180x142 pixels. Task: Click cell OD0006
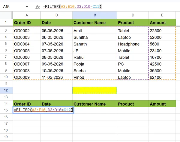point(27,57)
